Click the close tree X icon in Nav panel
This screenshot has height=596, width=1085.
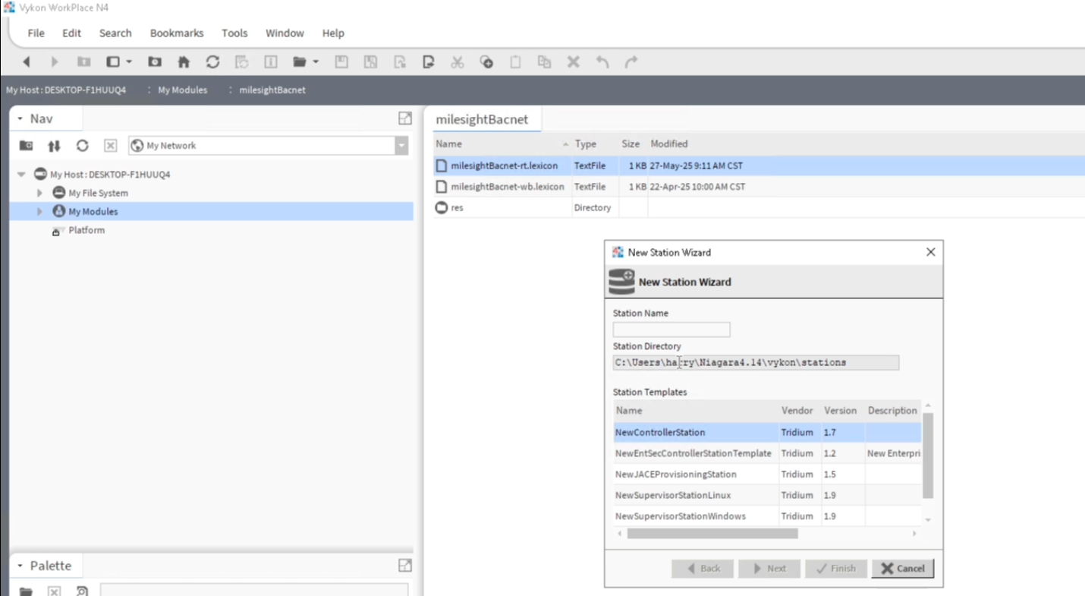click(110, 146)
